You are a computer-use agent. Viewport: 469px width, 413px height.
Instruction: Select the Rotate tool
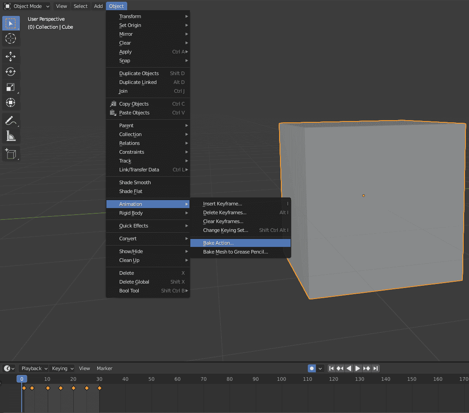[x=11, y=72]
